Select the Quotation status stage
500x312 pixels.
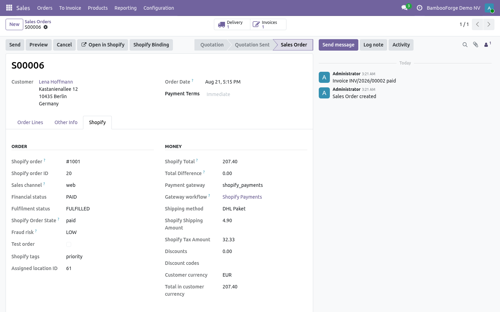pyautogui.click(x=212, y=45)
